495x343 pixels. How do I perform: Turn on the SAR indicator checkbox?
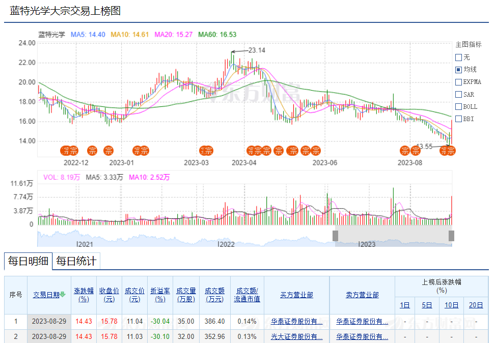point(458,95)
